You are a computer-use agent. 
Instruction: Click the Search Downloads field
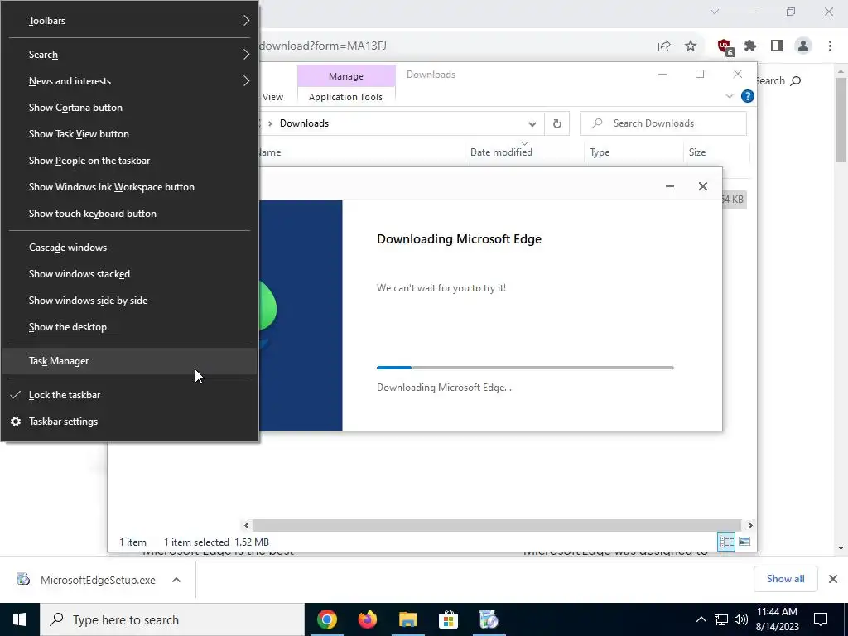coord(663,123)
